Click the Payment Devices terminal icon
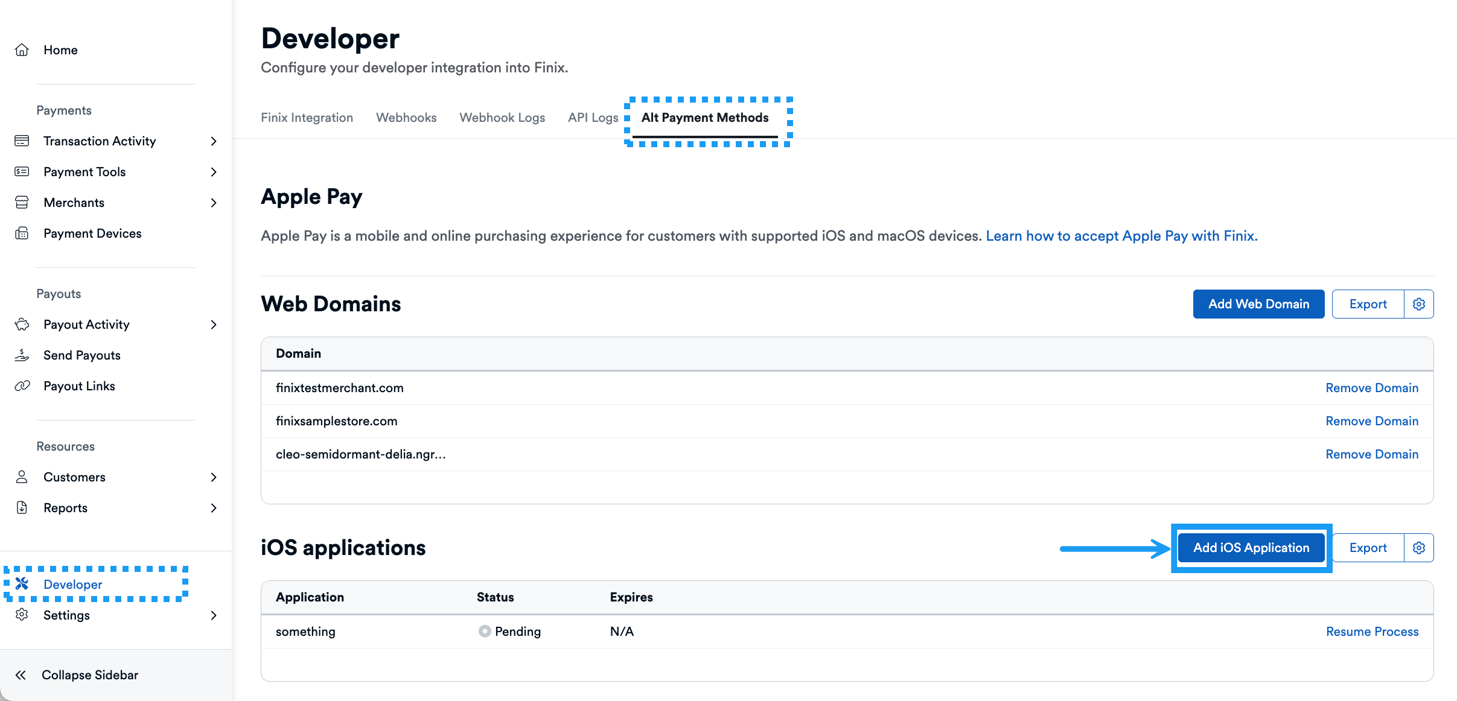This screenshot has width=1457, height=701. (x=22, y=233)
